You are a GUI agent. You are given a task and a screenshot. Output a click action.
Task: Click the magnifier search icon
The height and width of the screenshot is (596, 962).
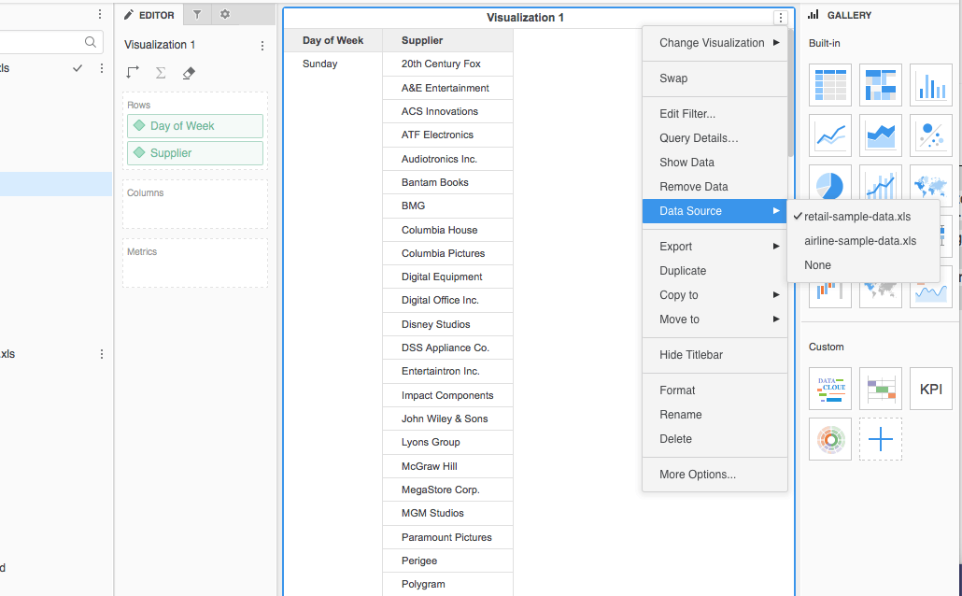91,42
